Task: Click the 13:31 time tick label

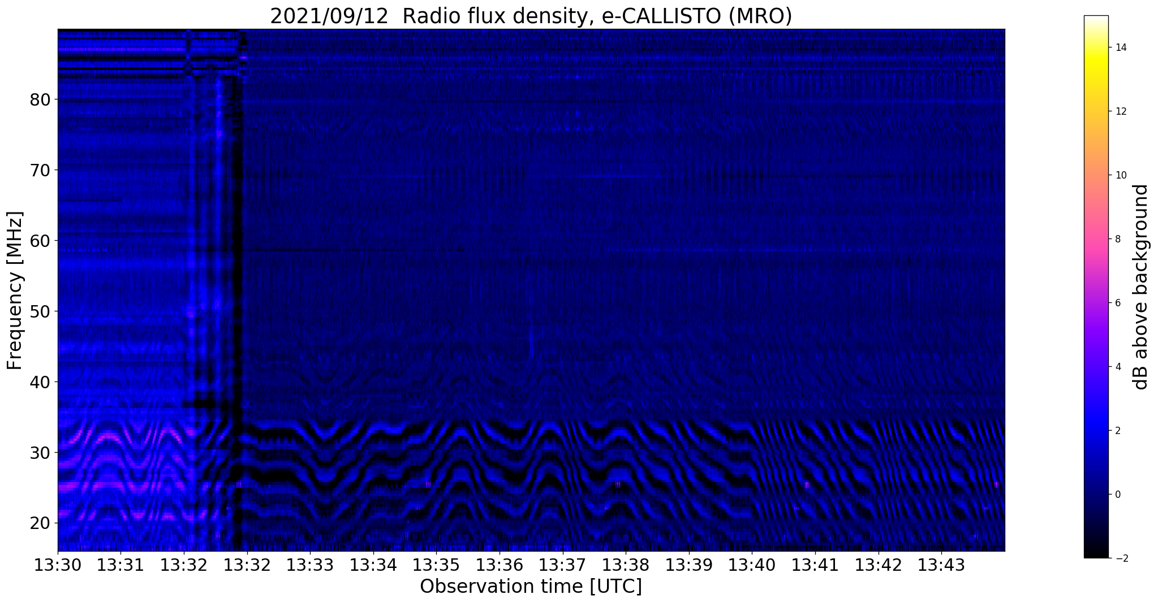Action: tap(121, 565)
